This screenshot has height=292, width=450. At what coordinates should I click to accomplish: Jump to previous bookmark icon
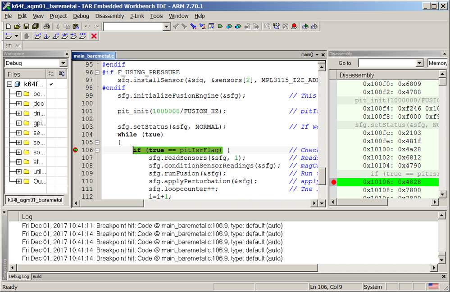[x=229, y=27]
